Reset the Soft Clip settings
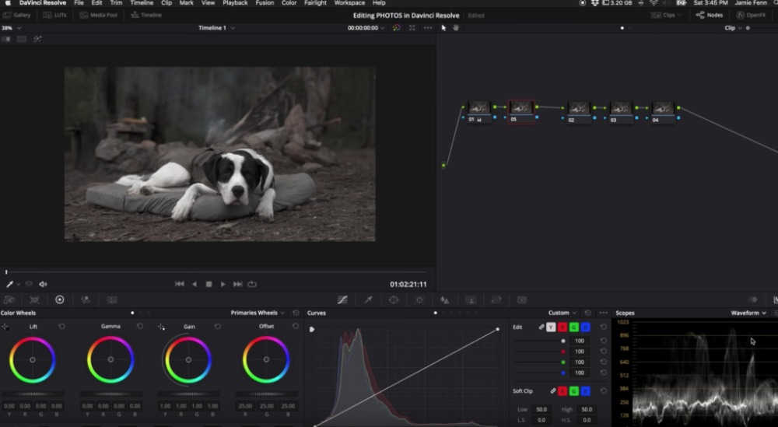 pyautogui.click(x=604, y=390)
